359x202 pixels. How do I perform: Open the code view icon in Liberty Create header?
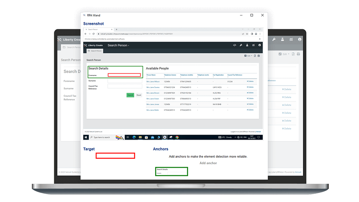pyautogui.click(x=235, y=45)
